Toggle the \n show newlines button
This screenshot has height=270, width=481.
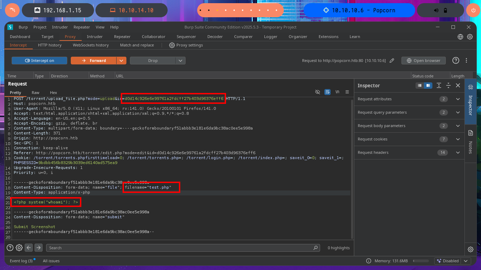pyautogui.click(x=337, y=92)
